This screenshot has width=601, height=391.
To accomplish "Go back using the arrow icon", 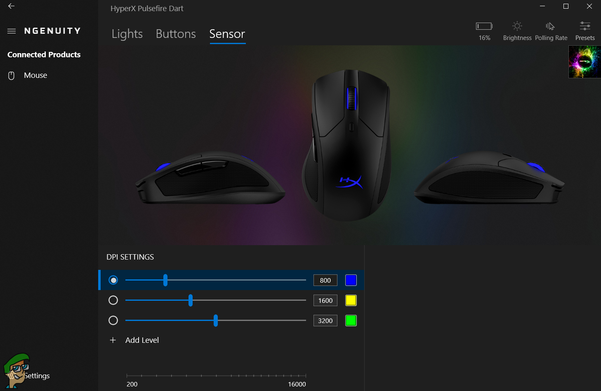I will coord(11,6).
